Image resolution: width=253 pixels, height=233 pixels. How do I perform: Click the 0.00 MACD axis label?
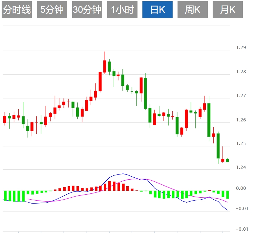click(x=241, y=188)
